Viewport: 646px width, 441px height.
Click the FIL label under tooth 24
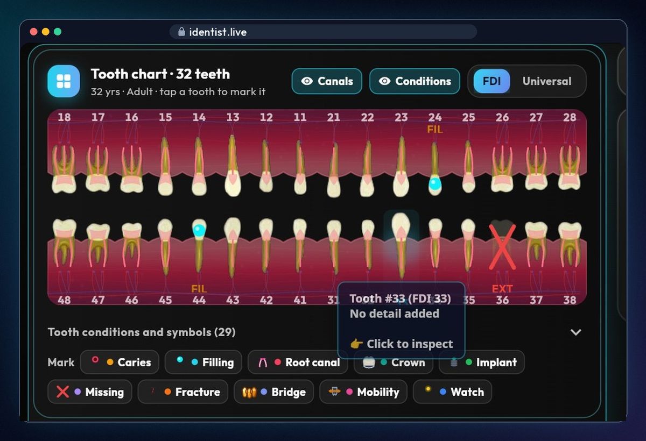pyautogui.click(x=435, y=130)
